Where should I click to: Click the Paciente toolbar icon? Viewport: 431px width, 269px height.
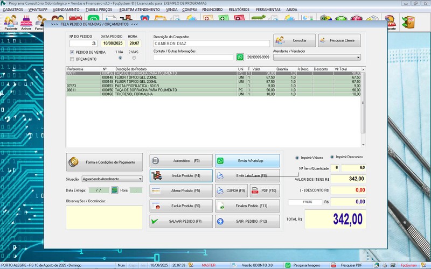(x=11, y=22)
